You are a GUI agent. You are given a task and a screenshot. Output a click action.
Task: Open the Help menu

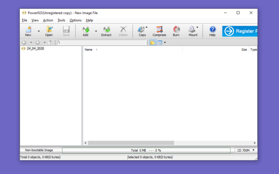point(90,20)
